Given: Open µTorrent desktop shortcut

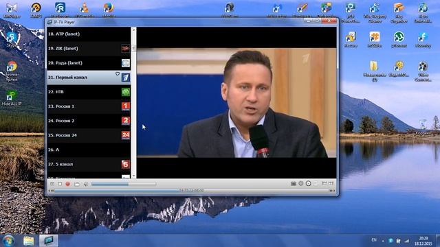Looking at the screenshot, I should 399,40.
